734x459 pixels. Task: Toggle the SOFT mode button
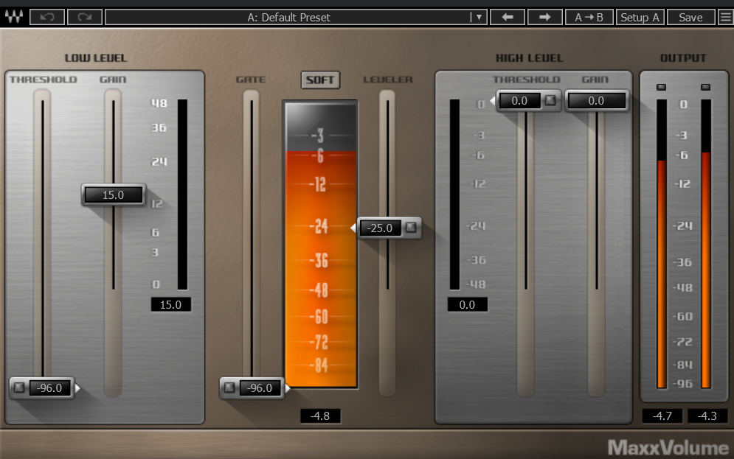coord(320,80)
